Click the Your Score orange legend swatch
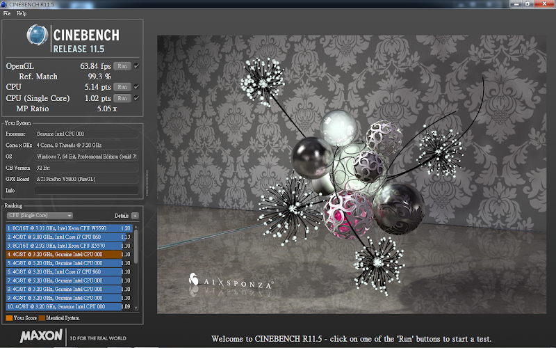This screenshot has width=556, height=348. [x=9, y=318]
